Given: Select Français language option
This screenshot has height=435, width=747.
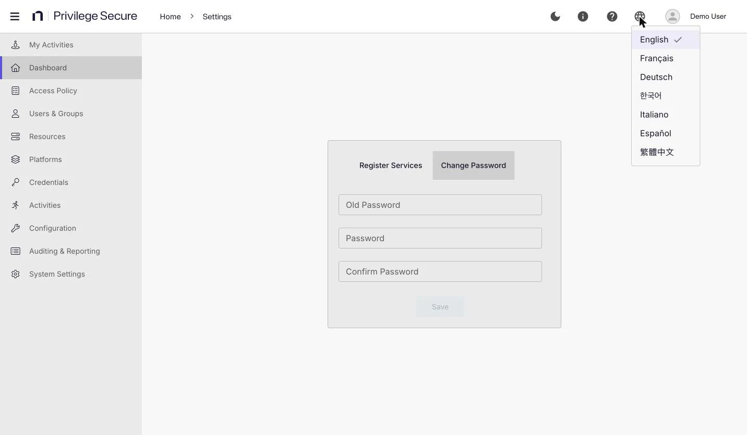Looking at the screenshot, I should pos(666,58).
